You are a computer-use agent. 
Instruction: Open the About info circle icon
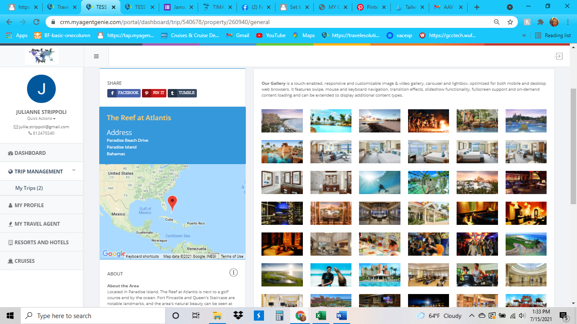(234, 273)
